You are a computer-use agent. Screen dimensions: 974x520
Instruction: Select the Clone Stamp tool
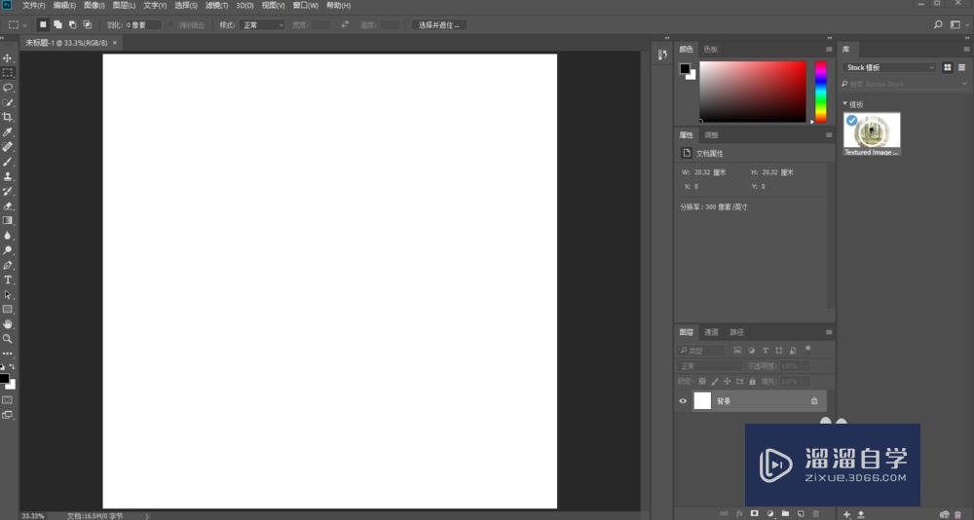point(8,176)
